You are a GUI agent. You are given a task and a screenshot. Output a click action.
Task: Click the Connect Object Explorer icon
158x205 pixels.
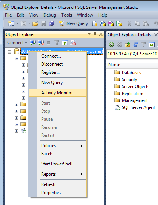(x=33, y=43)
